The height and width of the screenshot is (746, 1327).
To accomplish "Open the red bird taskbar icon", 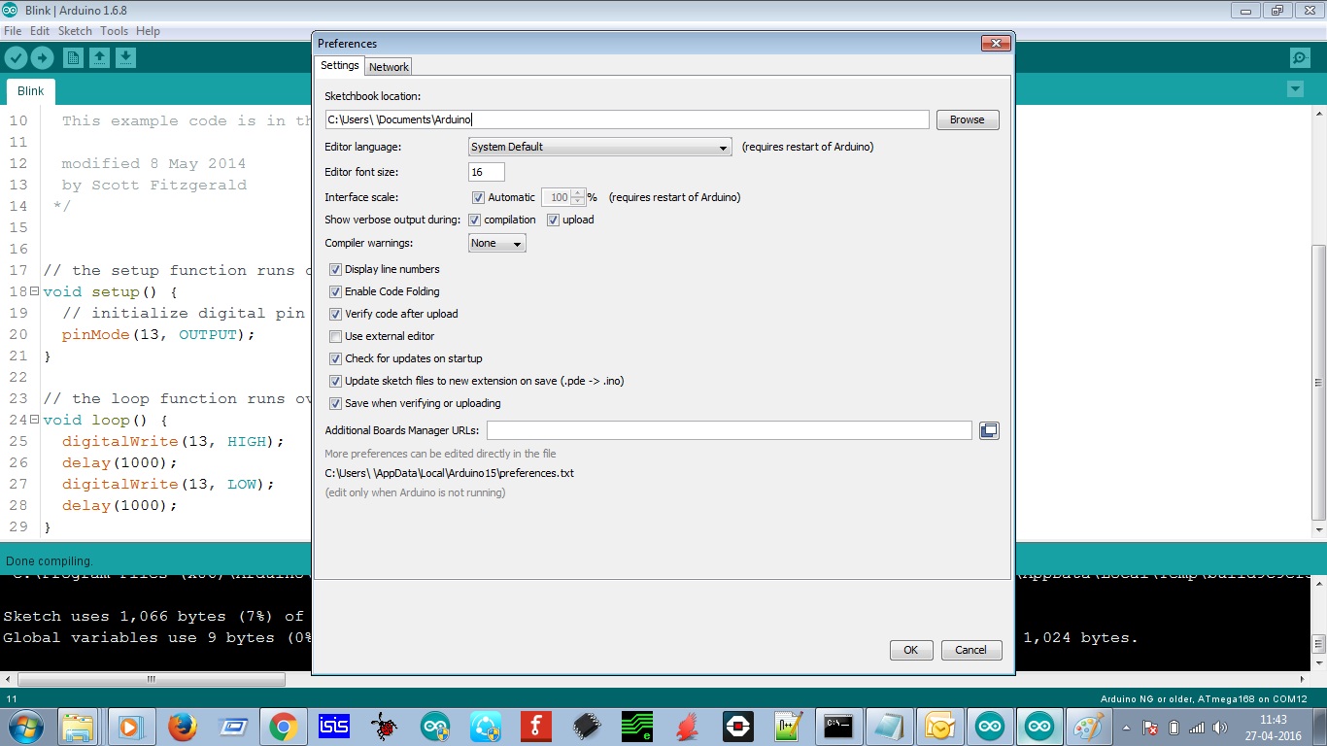I will [x=688, y=727].
